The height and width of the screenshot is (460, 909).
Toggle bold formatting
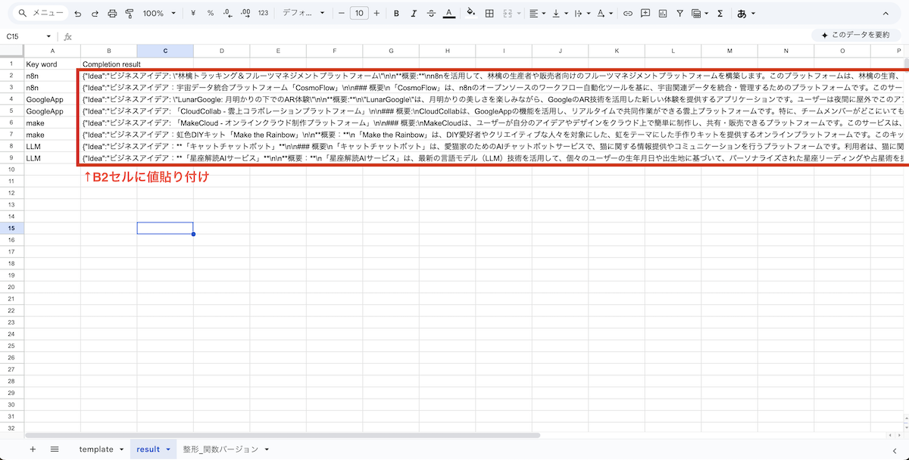pos(396,14)
